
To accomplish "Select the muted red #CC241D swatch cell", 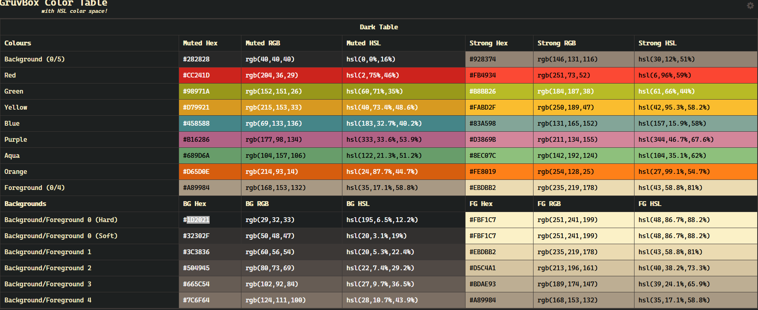I will coord(210,75).
